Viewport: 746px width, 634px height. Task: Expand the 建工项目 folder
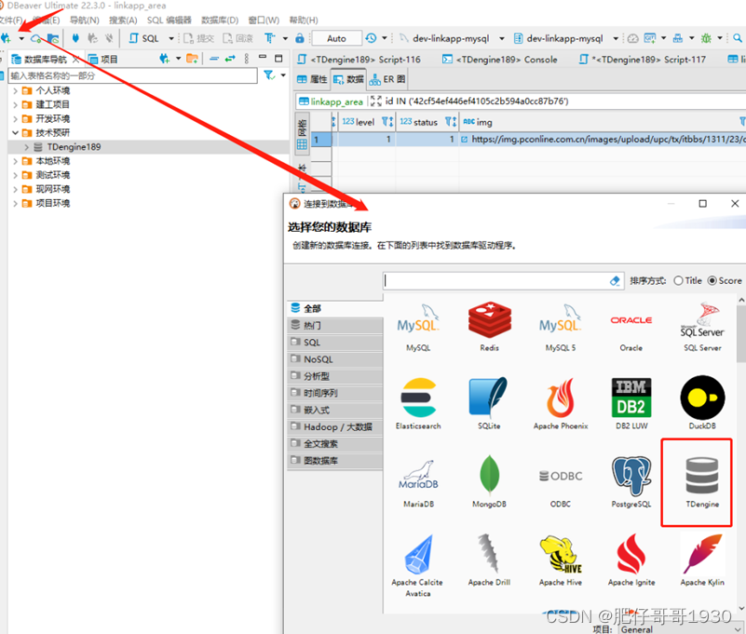tap(15, 104)
